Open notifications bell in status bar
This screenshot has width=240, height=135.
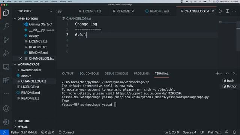pos(234,132)
